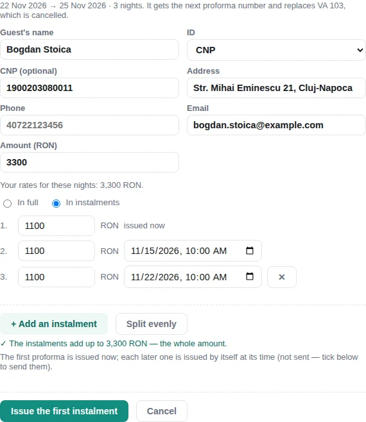Split the instalments evenly
Viewport: 366px width, 422px height.
(x=152, y=324)
